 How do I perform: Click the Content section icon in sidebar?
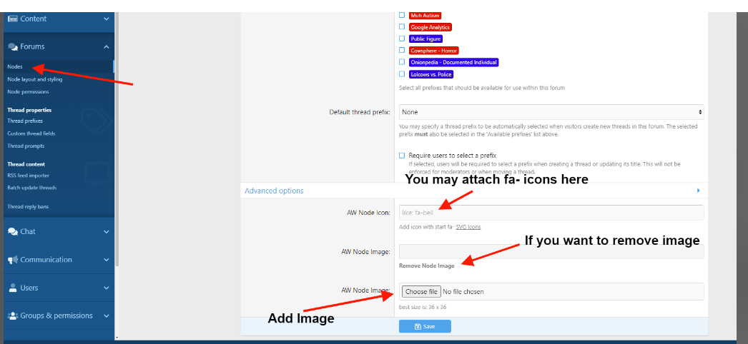pyautogui.click(x=13, y=19)
